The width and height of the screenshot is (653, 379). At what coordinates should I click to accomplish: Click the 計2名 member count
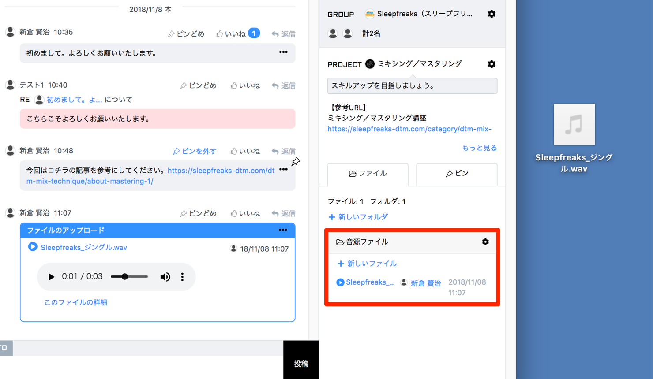coord(371,33)
